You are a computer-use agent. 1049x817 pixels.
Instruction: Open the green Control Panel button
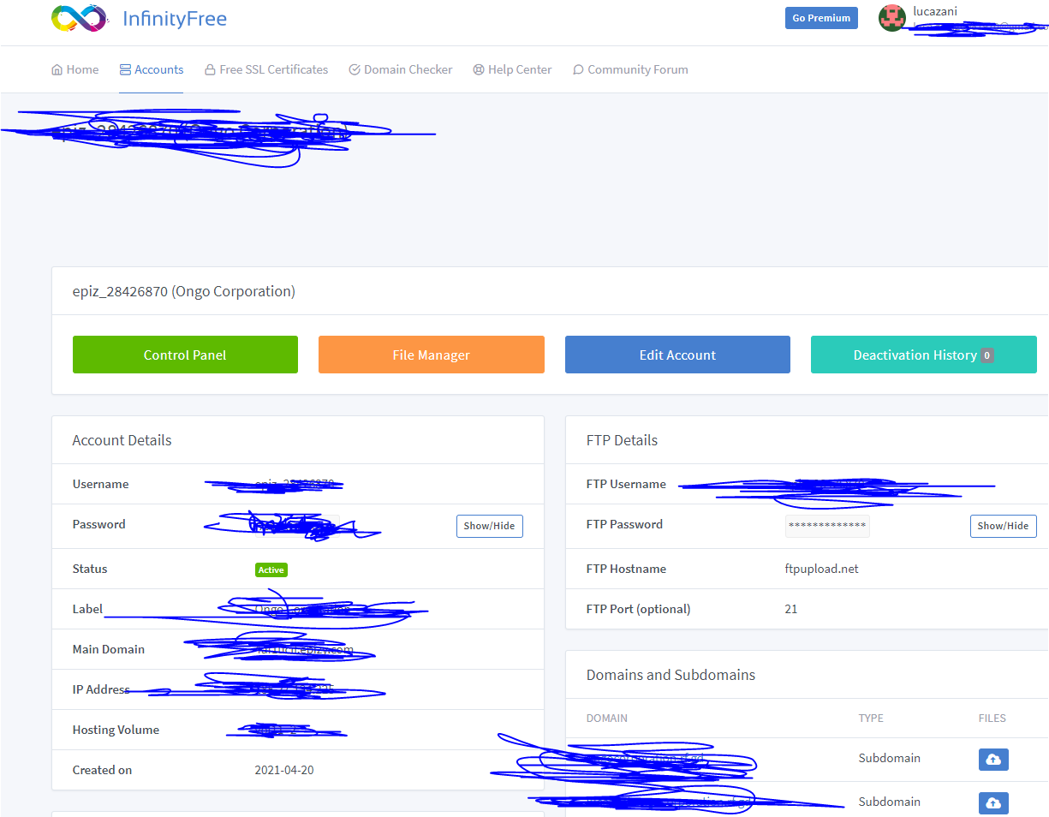coord(185,355)
